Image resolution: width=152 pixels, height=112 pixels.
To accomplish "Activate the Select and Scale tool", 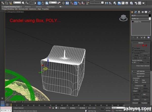I will tap(47, 3).
